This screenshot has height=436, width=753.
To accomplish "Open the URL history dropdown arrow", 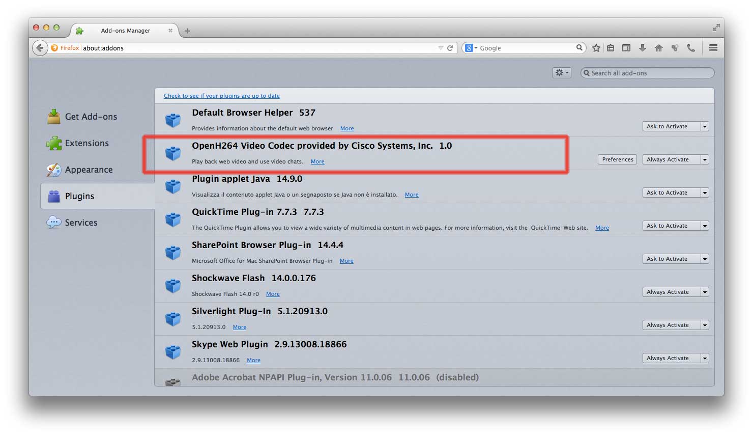I will tap(441, 48).
